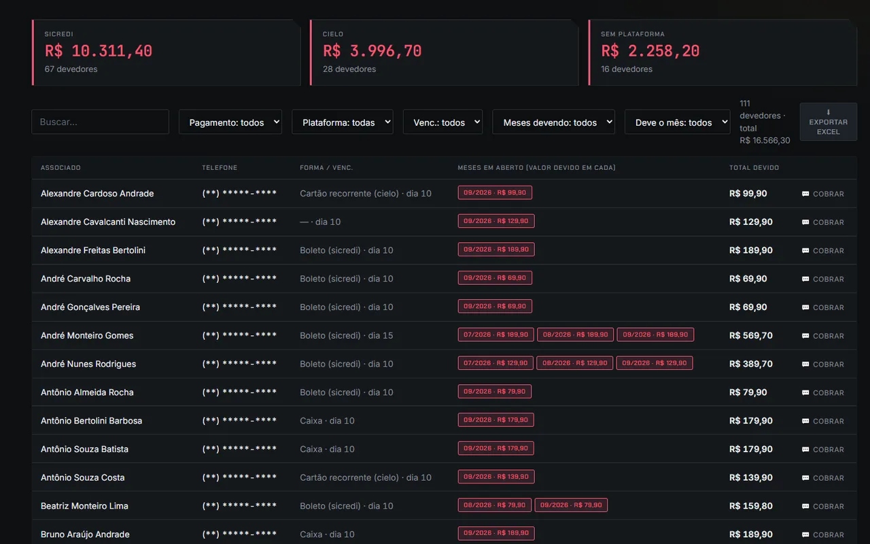Click chat icon in André Gonçalves Pereira row

(x=805, y=307)
